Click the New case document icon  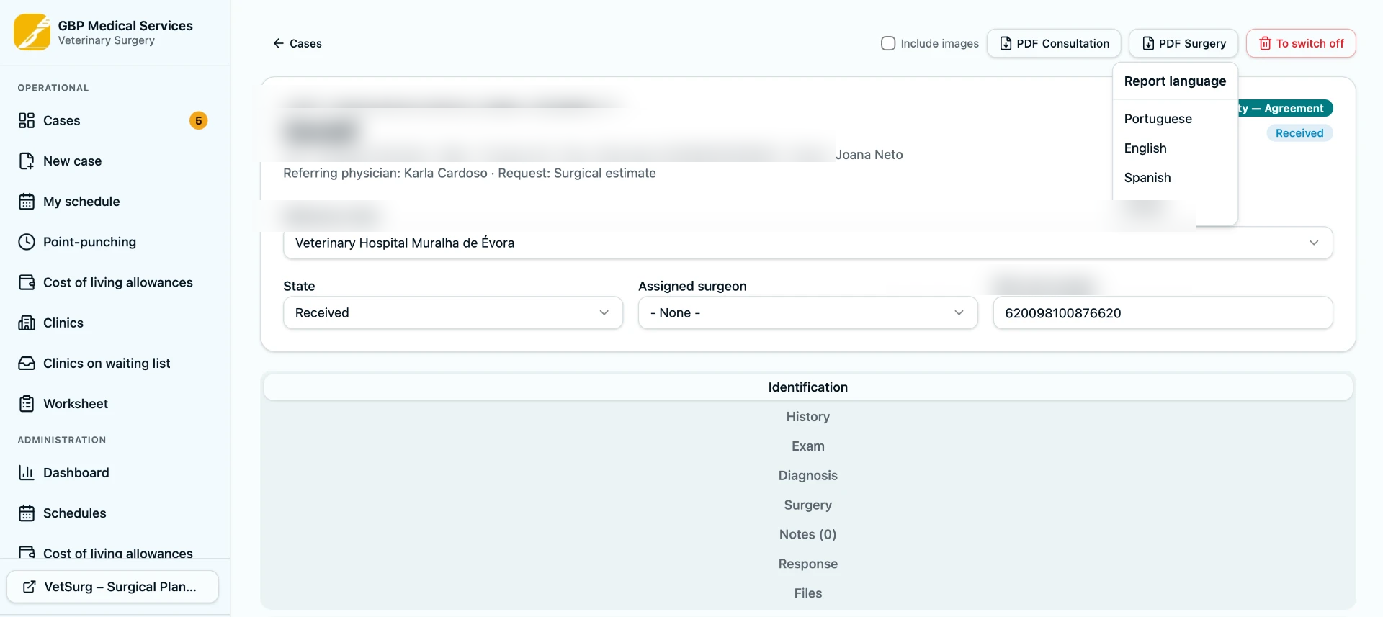tap(27, 161)
